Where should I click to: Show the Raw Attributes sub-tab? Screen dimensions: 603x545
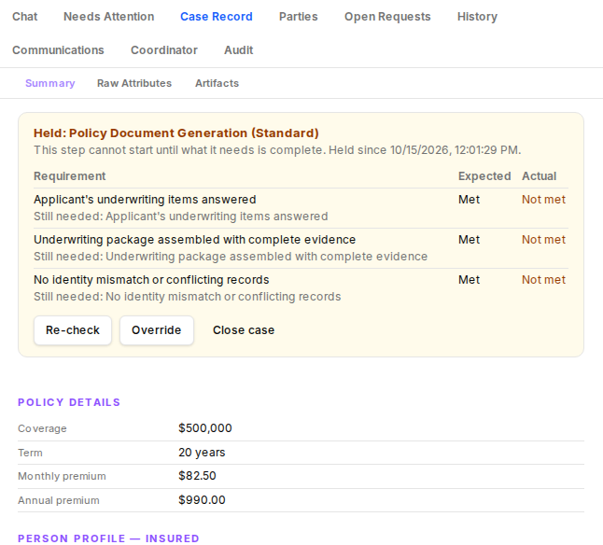pyautogui.click(x=134, y=83)
